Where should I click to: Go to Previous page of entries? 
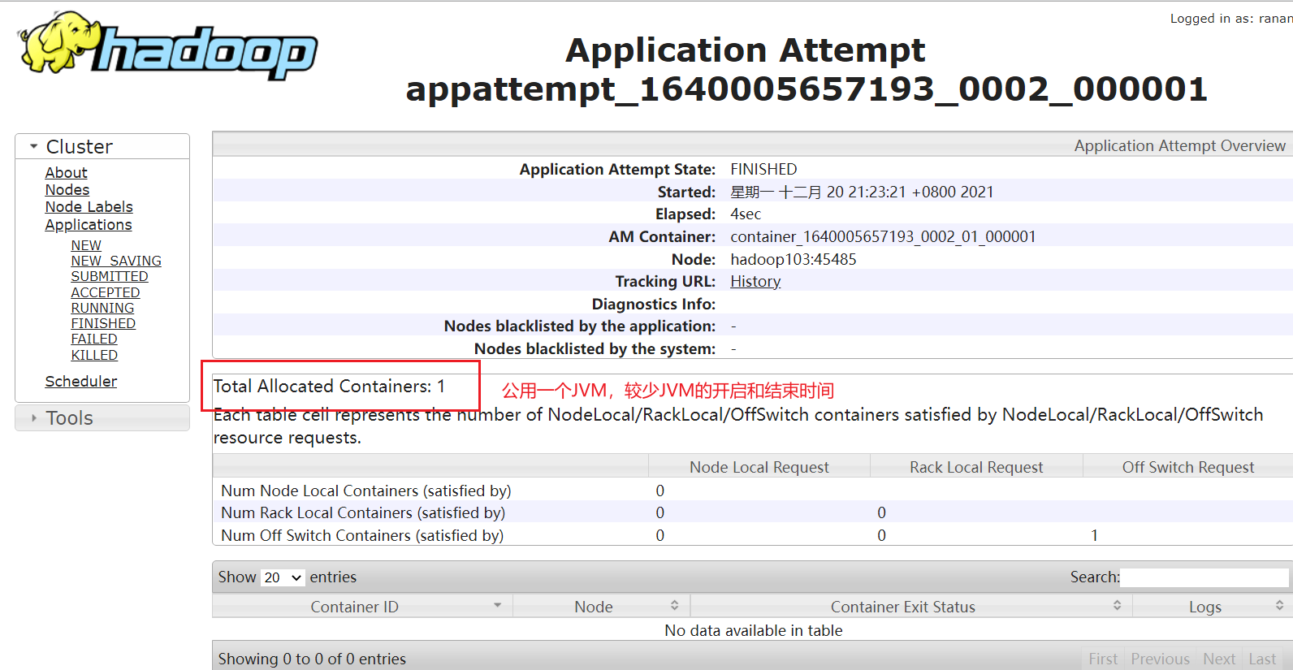1160,659
